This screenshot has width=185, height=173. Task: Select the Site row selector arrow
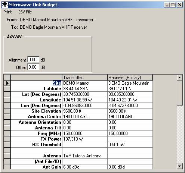(x=7, y=83)
